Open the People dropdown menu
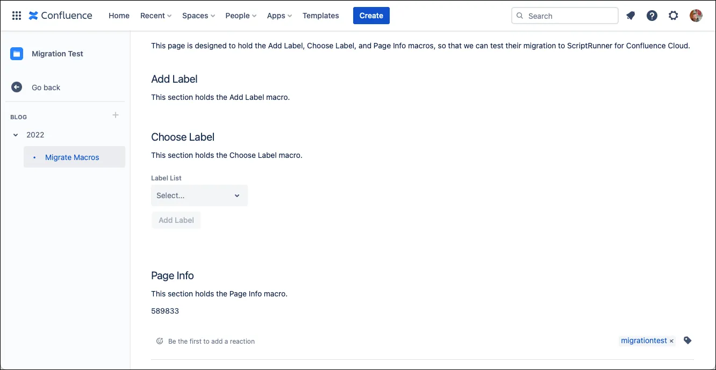The width and height of the screenshot is (716, 370). click(x=241, y=16)
